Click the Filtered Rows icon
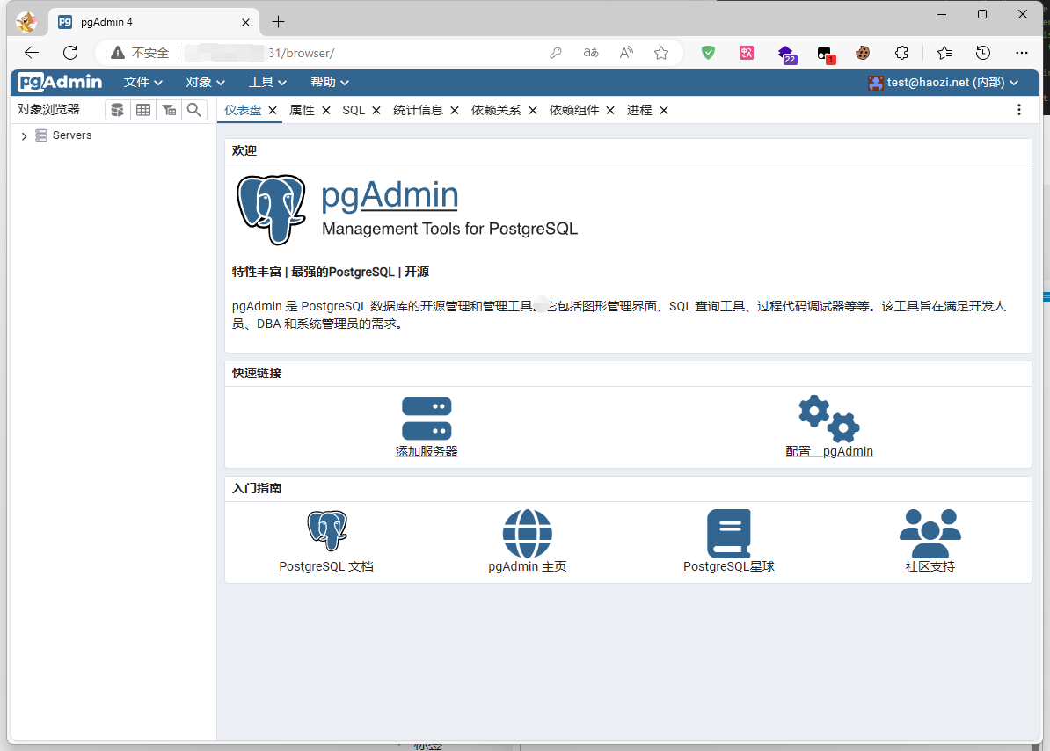Image resolution: width=1050 pixels, height=751 pixels. point(169,110)
